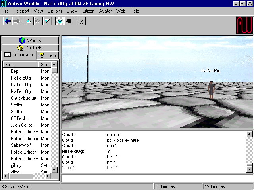Switch to the Telegrams tab
254x190 pixels.
tap(19, 55)
